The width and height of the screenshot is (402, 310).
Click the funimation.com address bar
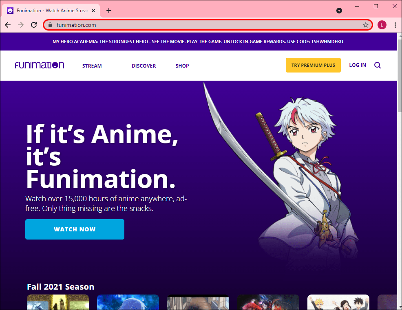(x=208, y=25)
